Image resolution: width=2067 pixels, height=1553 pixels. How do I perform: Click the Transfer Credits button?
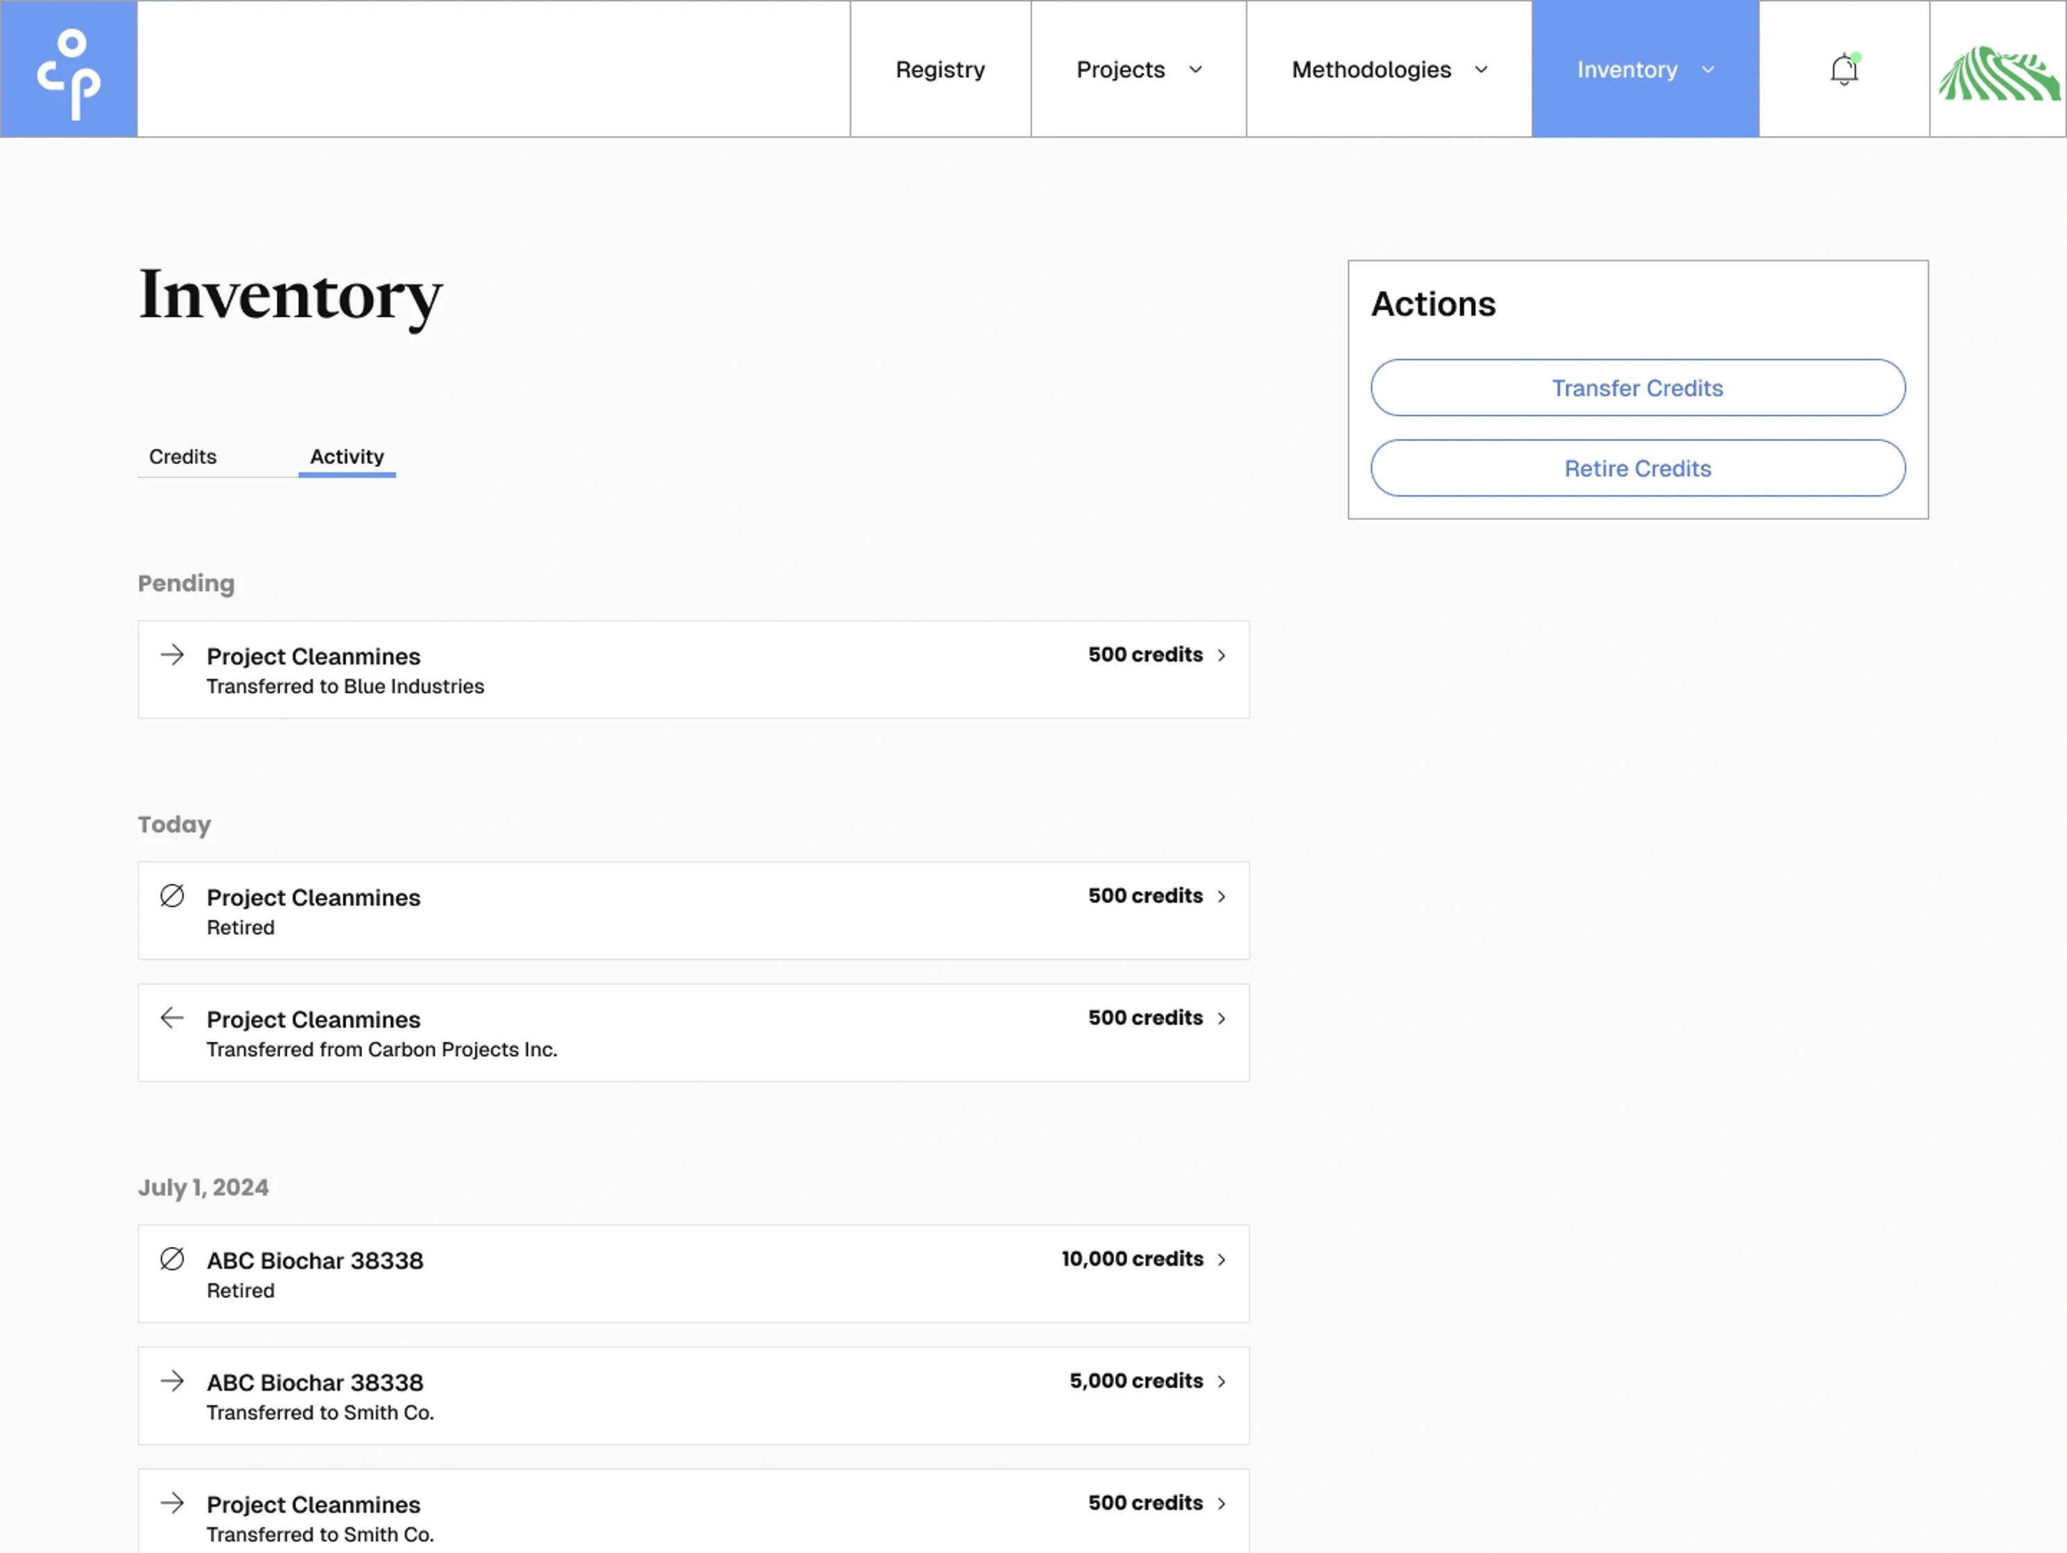tap(1637, 388)
